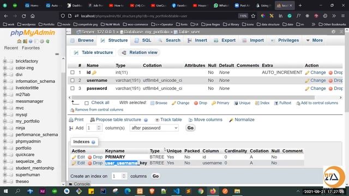This screenshot has width=349, height=196.
Task: Open the after password position dropdown
Action: click(154, 128)
